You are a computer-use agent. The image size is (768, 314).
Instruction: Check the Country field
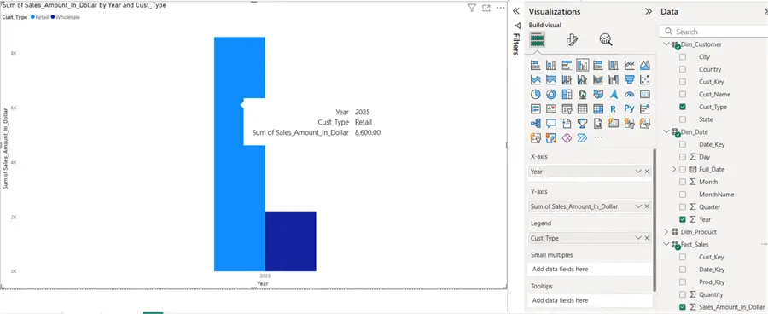pos(683,70)
